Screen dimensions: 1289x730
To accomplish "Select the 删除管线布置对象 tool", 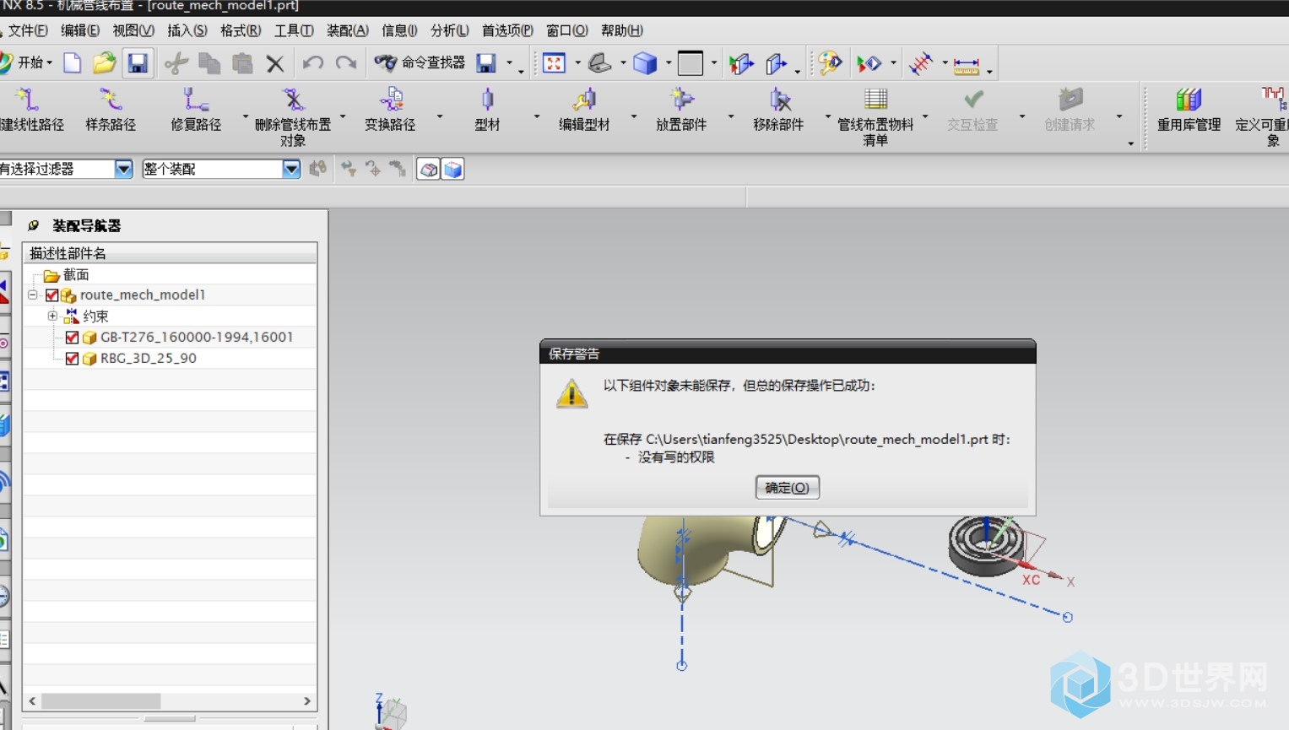I will pyautogui.click(x=293, y=117).
